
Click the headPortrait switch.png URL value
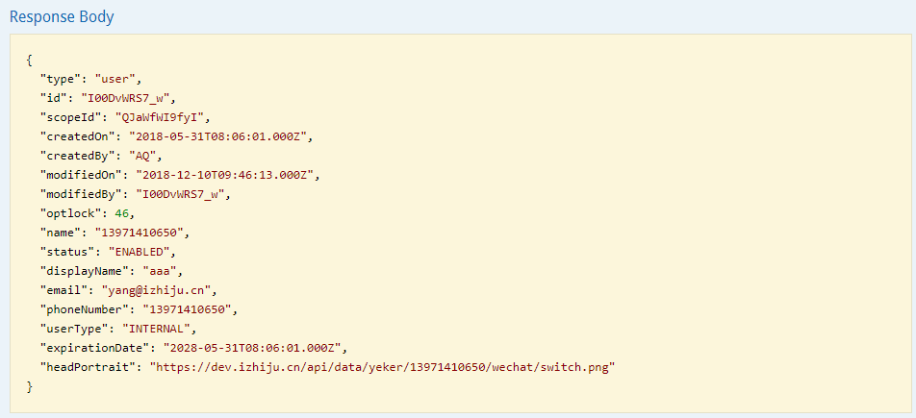(383, 367)
